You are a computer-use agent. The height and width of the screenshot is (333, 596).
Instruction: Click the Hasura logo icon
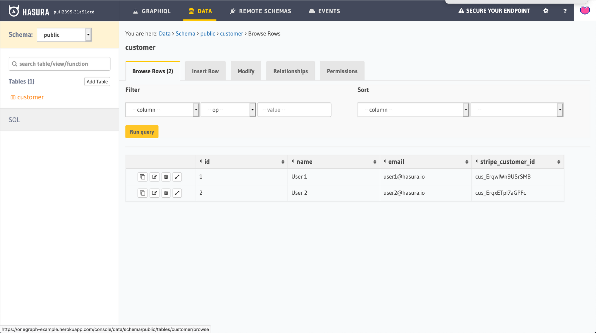14,11
